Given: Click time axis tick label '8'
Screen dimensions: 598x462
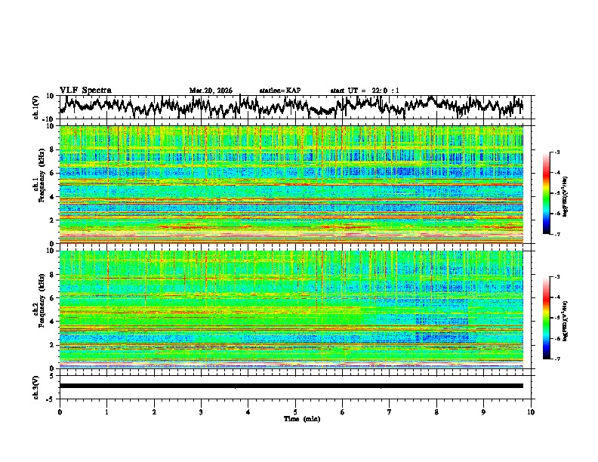Looking at the screenshot, I should tap(436, 412).
